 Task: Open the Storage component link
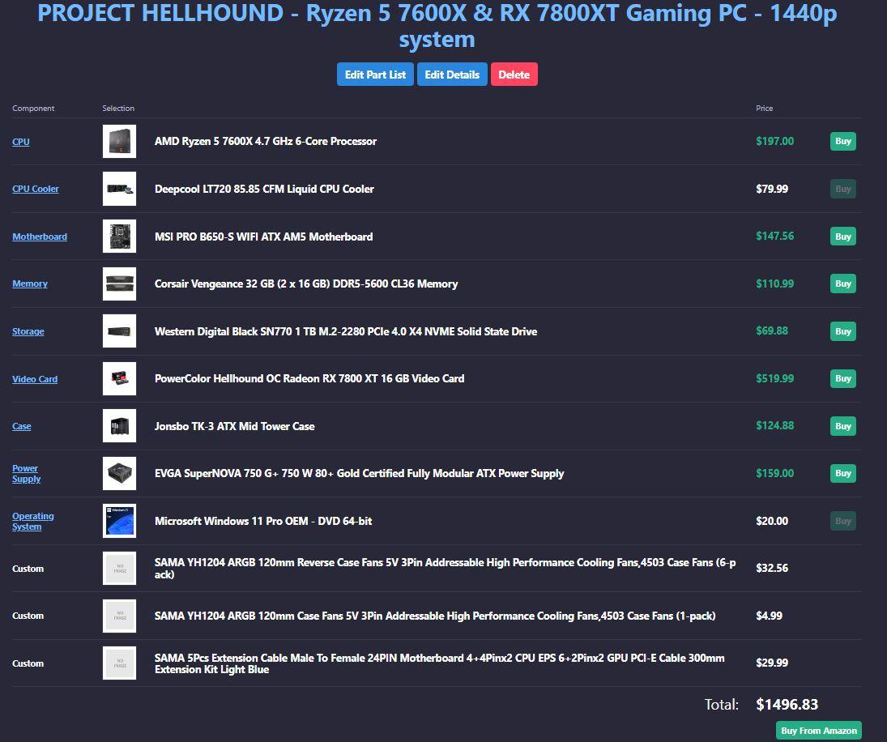coord(28,331)
